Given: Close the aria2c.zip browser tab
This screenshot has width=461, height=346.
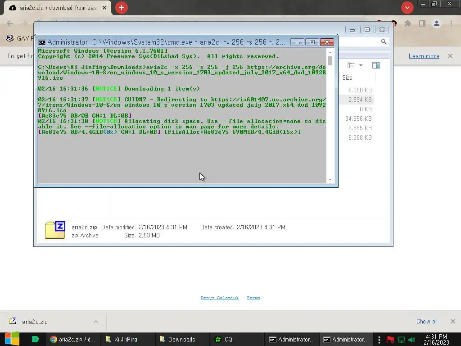Looking at the screenshot, I should pos(104,8).
